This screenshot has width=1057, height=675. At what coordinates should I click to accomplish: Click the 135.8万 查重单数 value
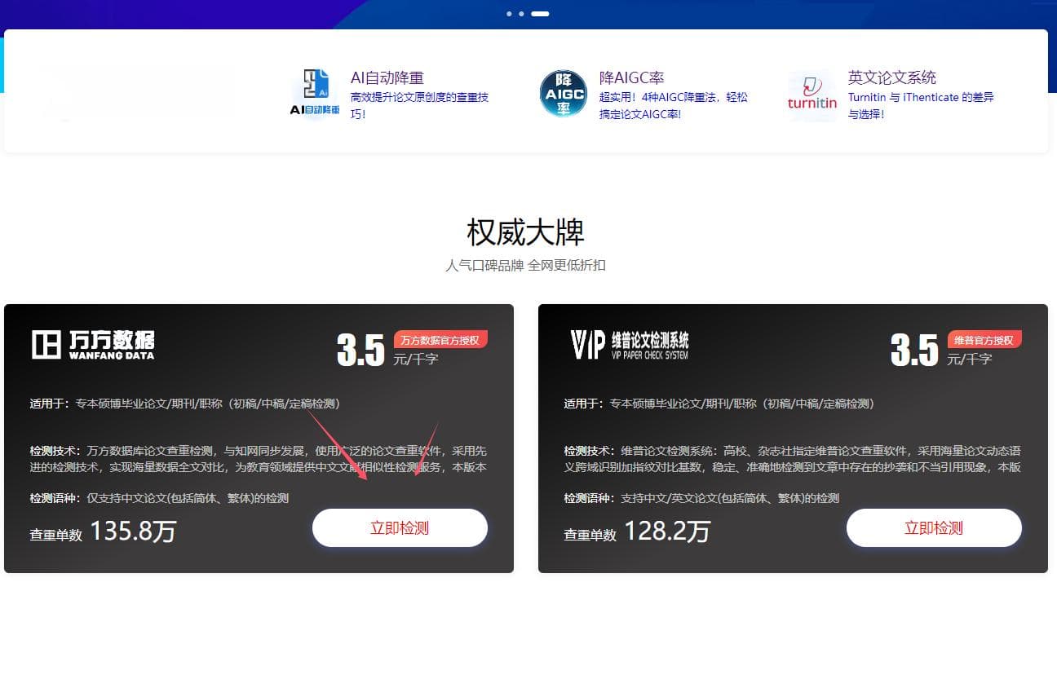pos(133,532)
